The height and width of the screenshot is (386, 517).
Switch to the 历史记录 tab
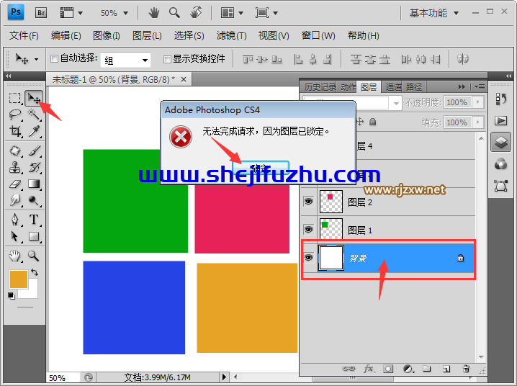(x=320, y=87)
